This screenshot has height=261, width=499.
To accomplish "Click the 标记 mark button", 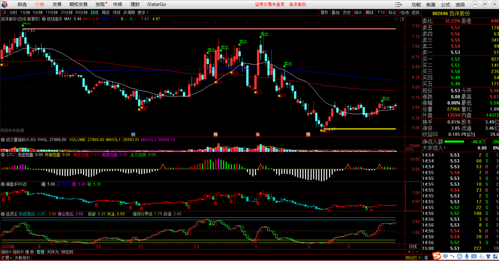I will pos(392,12).
